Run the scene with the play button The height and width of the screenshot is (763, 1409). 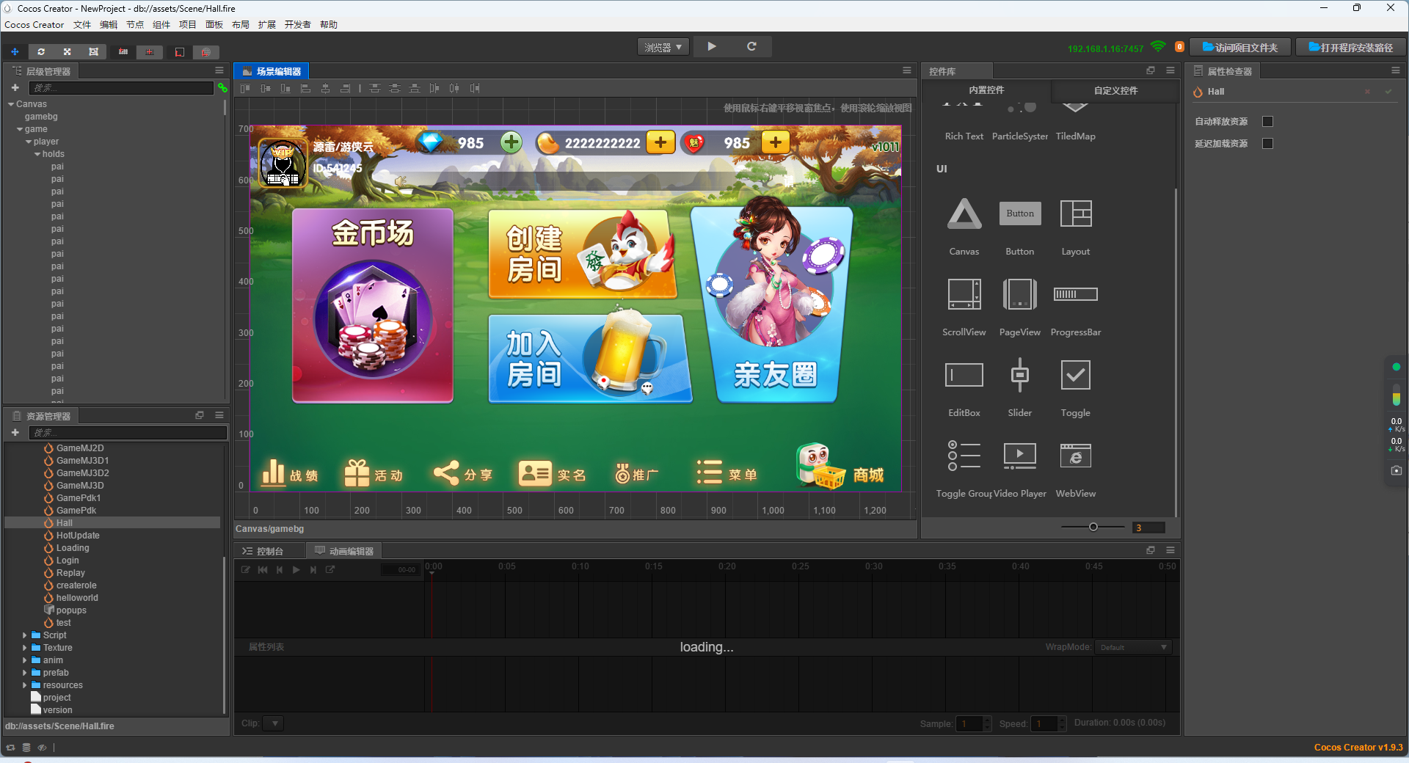coord(710,46)
